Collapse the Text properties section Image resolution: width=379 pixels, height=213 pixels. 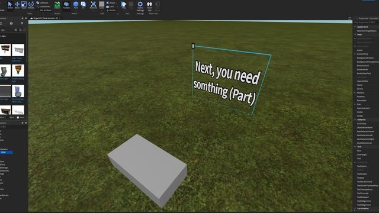(355, 147)
